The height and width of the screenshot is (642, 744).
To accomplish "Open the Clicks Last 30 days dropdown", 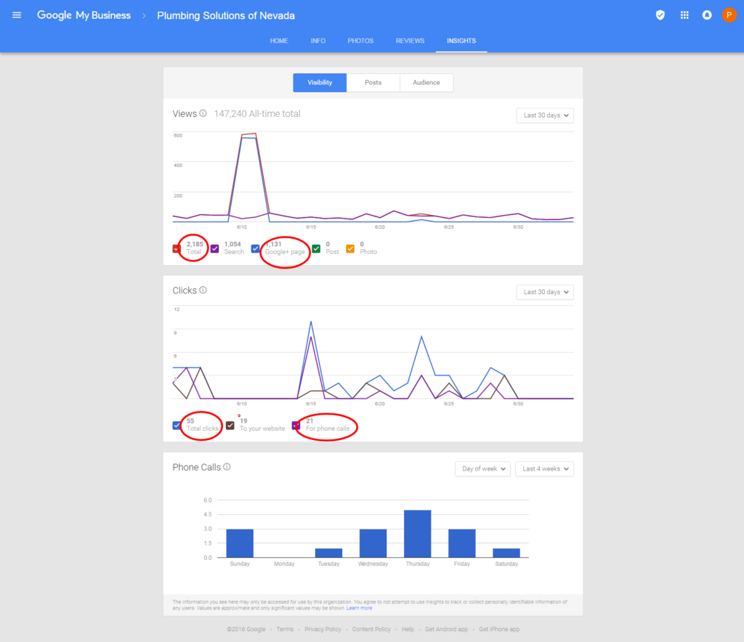I will (x=545, y=292).
